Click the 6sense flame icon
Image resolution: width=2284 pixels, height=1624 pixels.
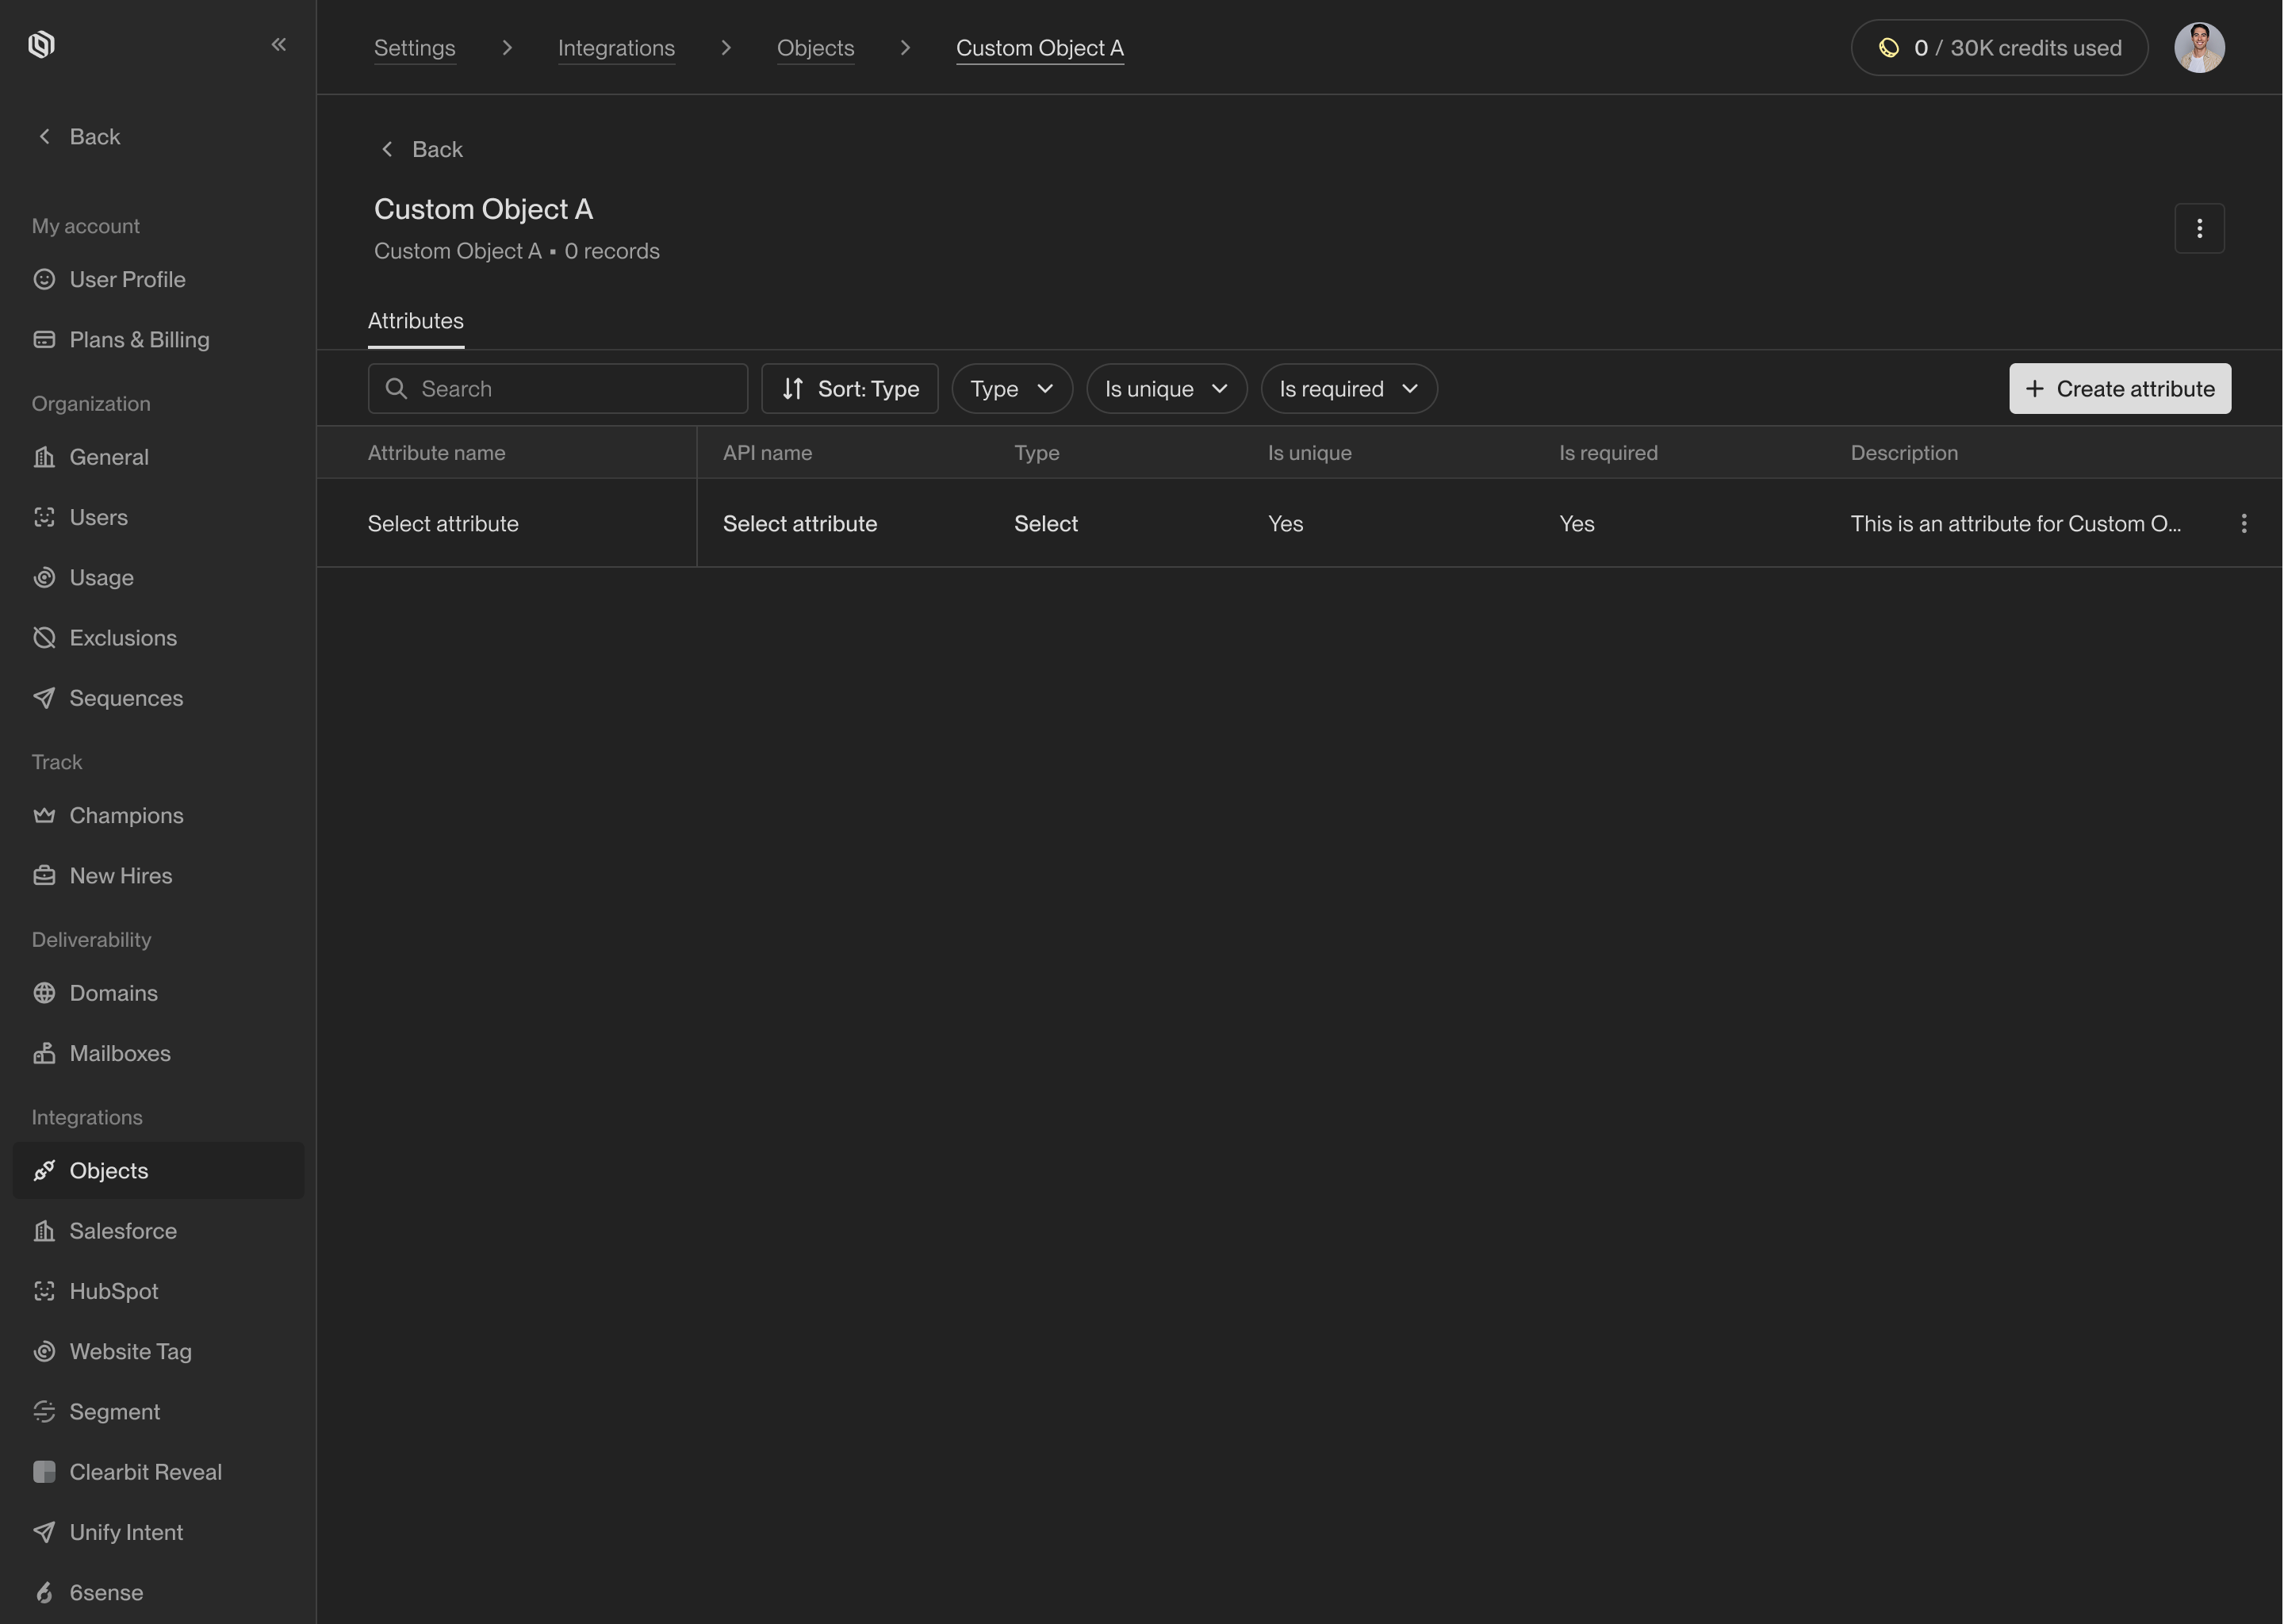click(44, 1592)
